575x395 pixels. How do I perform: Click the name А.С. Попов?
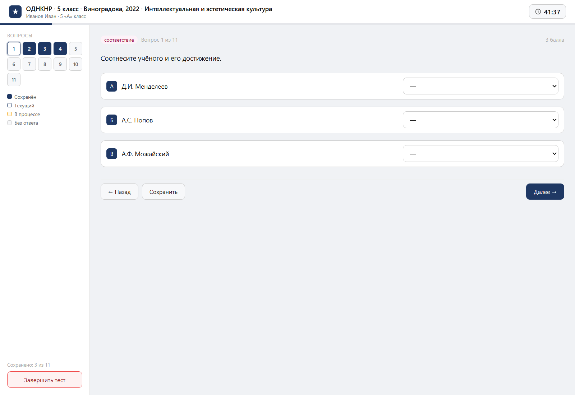[137, 120]
